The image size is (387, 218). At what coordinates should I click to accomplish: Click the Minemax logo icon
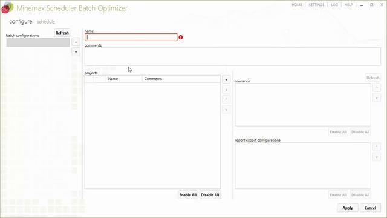[7, 8]
